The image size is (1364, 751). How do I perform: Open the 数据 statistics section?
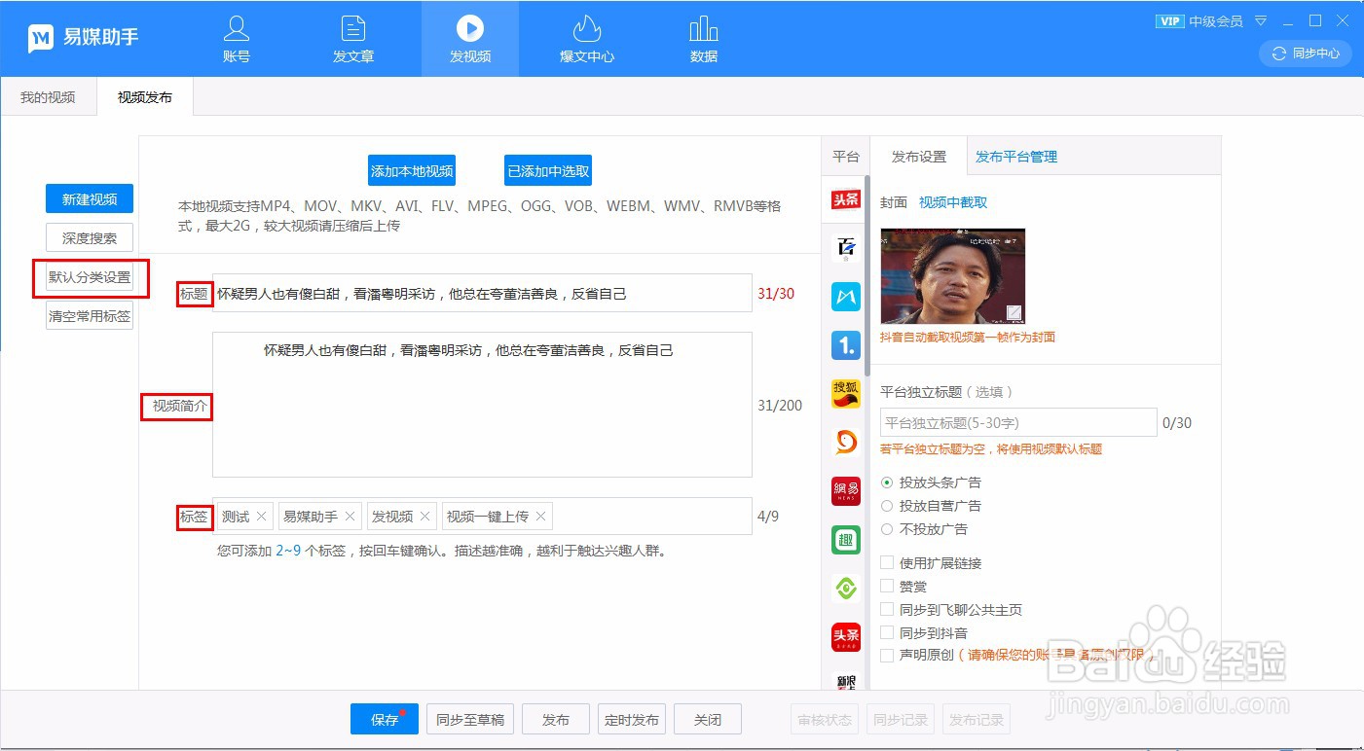[702, 39]
